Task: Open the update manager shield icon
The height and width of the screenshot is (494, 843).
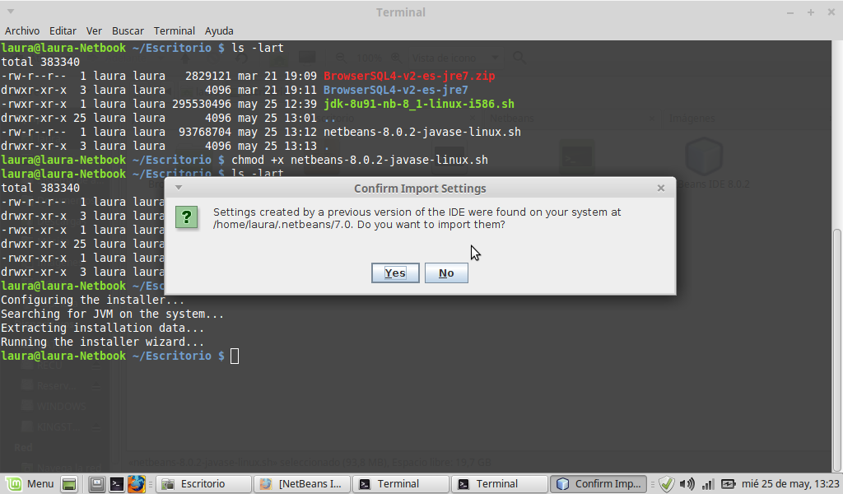Action: pyautogui.click(x=667, y=484)
